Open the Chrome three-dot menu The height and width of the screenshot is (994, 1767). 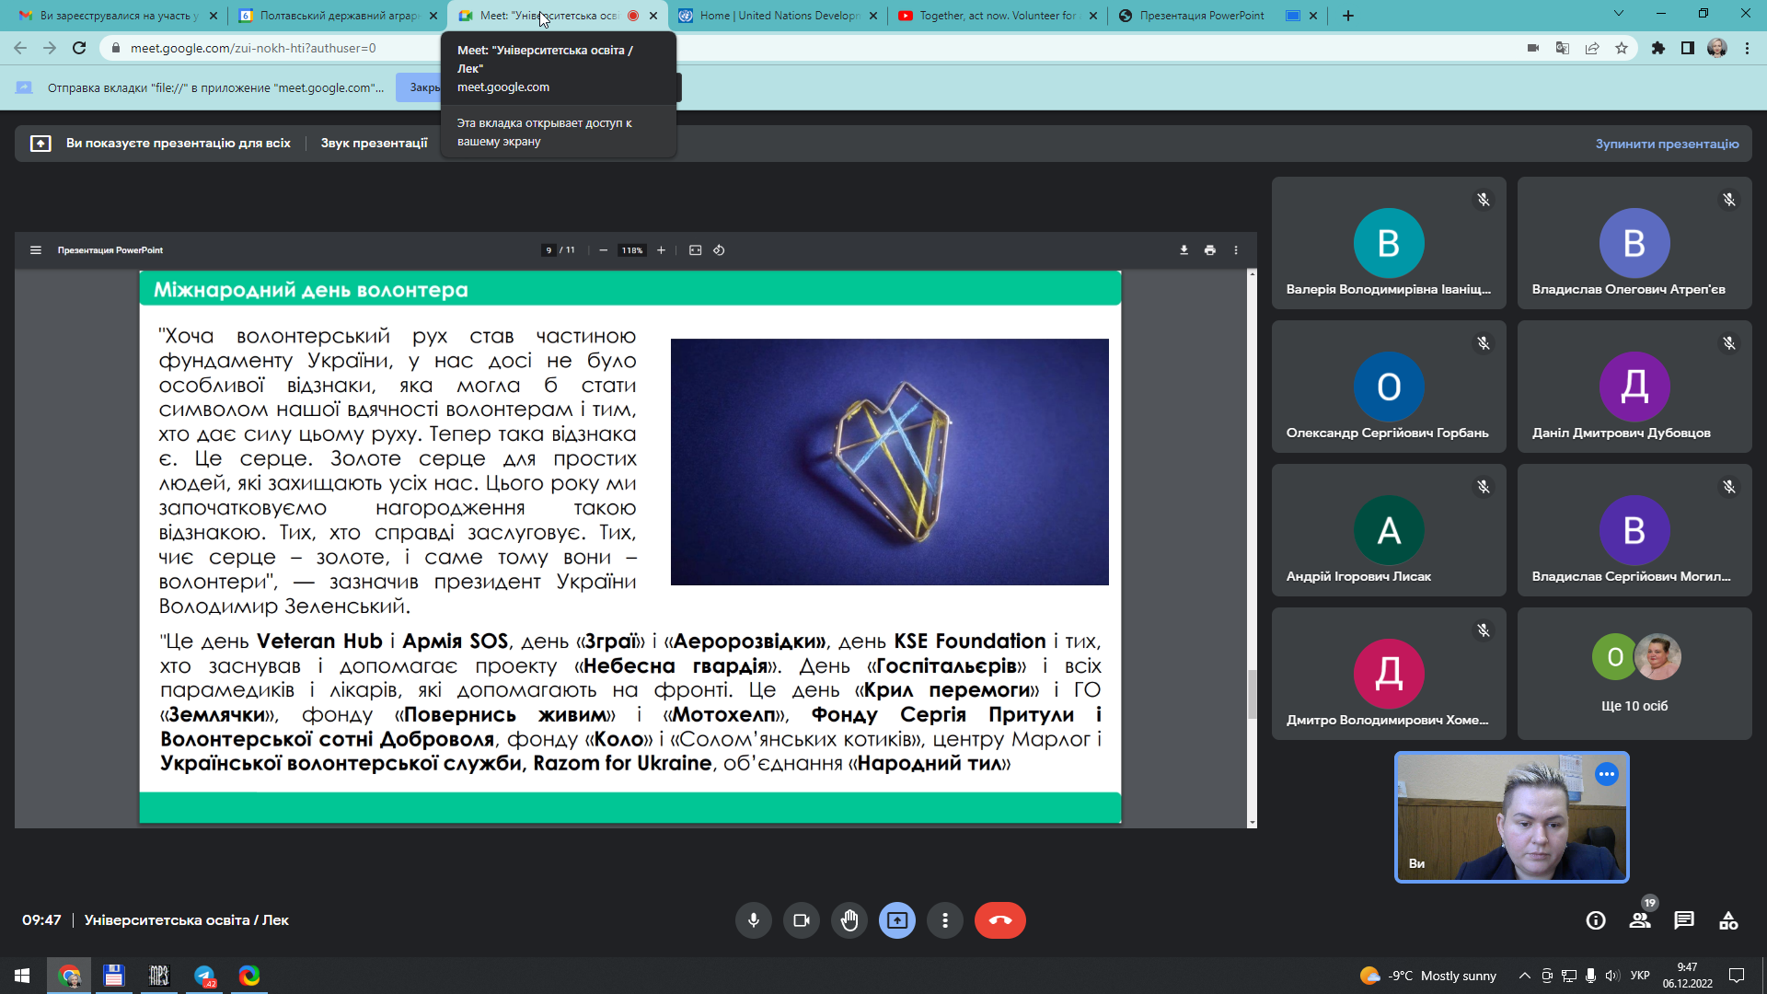click(x=1747, y=48)
